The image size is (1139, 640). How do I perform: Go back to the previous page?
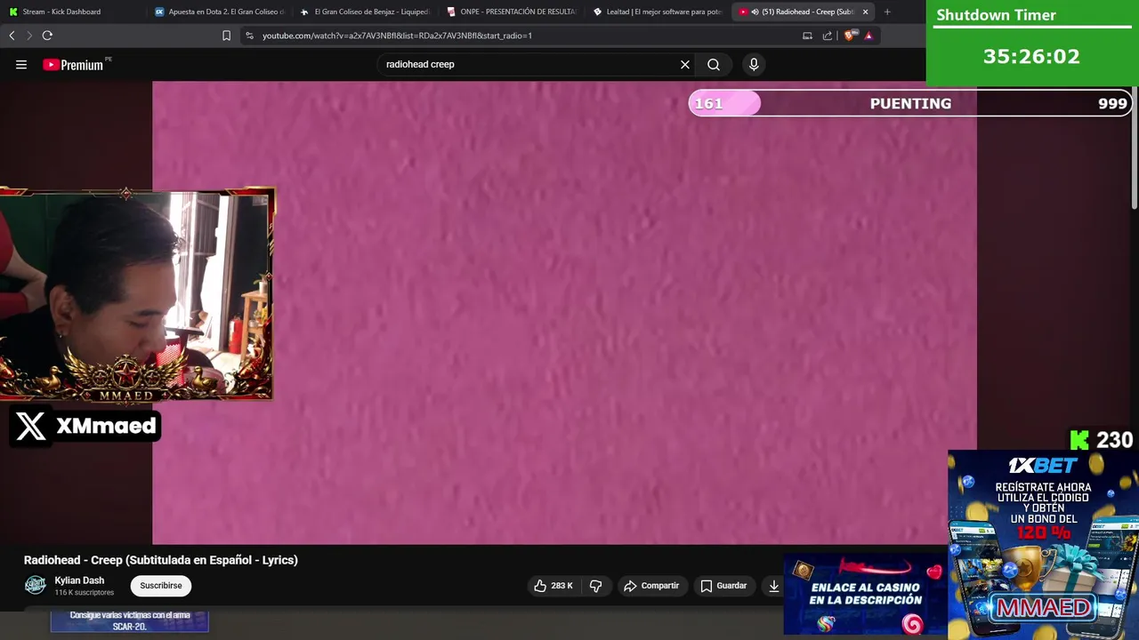point(12,36)
